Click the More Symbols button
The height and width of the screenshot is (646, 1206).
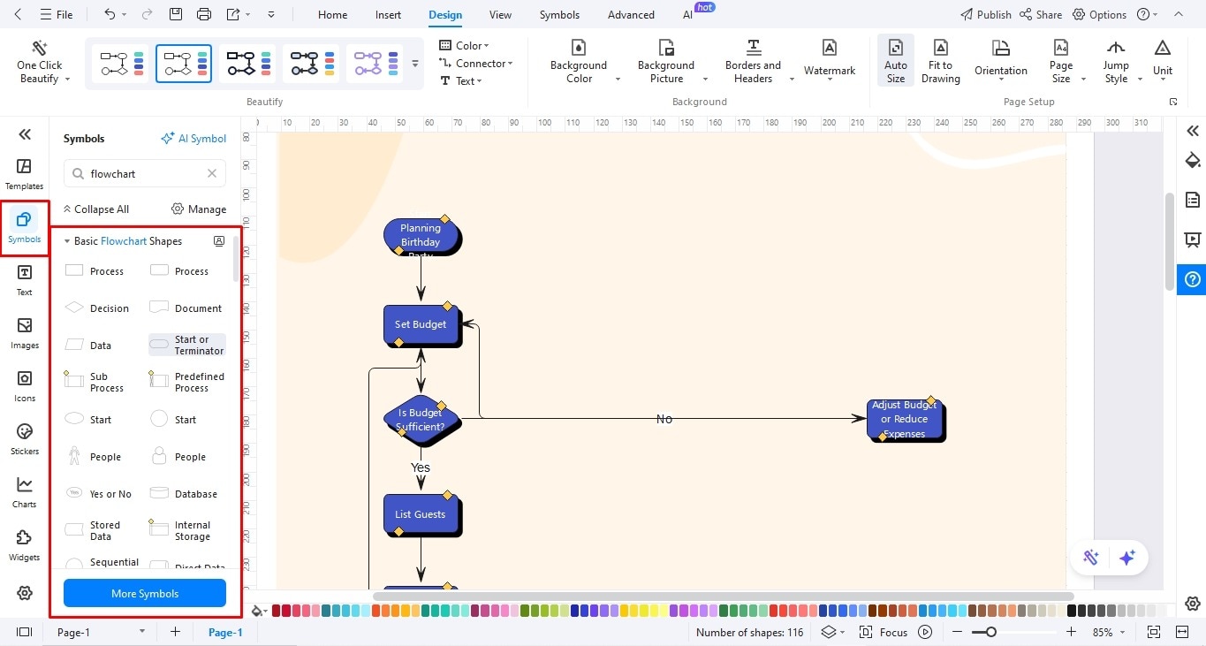(x=145, y=594)
